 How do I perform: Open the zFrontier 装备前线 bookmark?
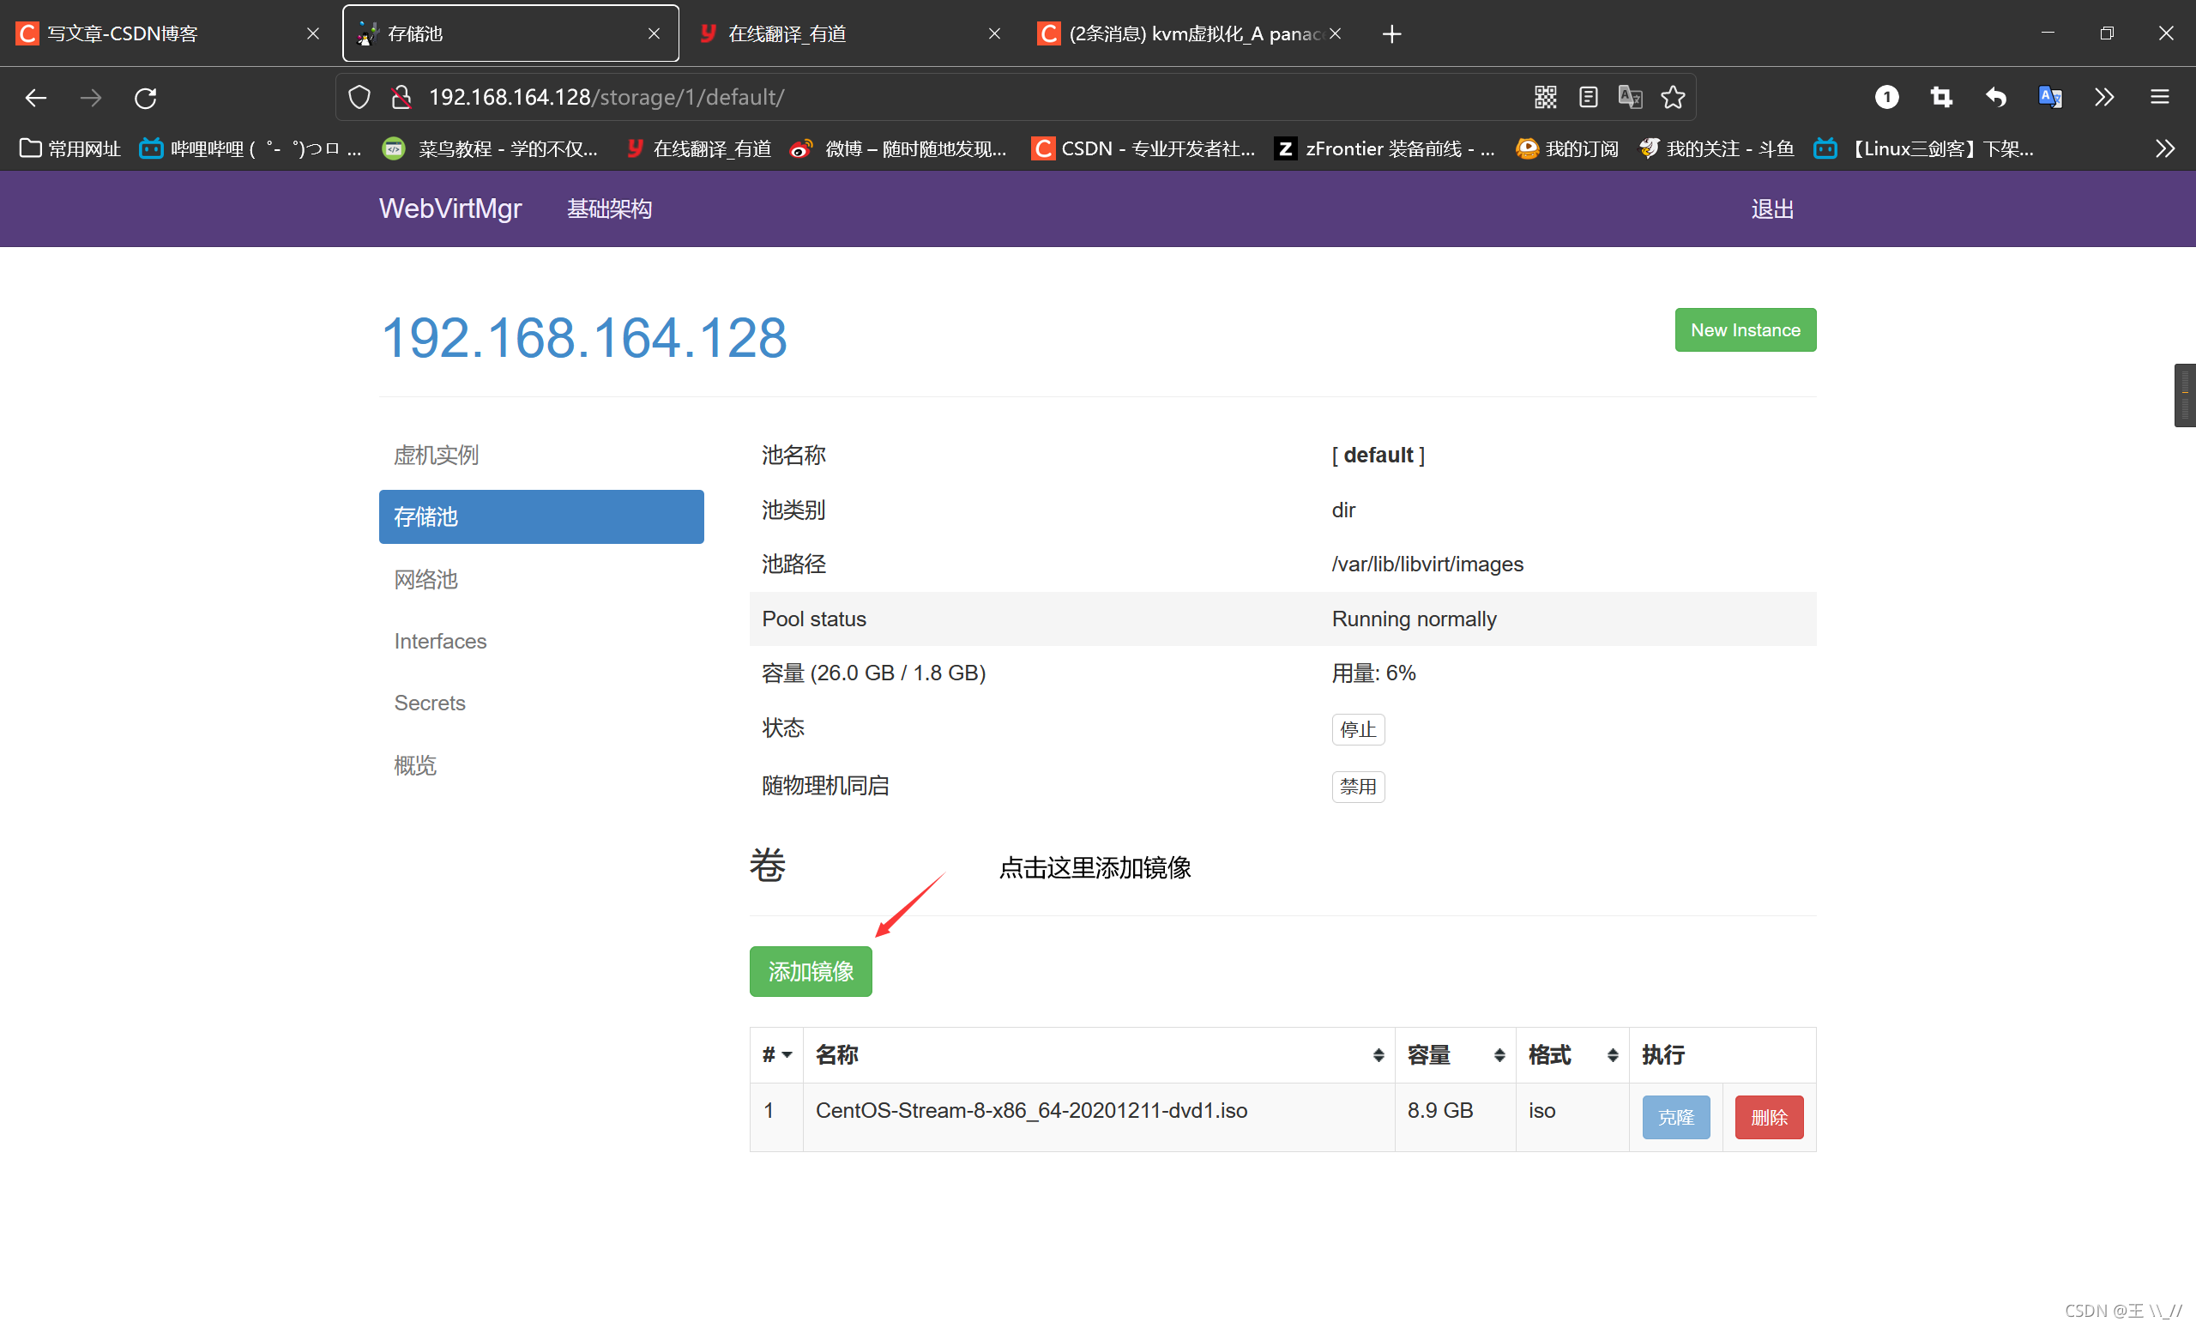1385,148
